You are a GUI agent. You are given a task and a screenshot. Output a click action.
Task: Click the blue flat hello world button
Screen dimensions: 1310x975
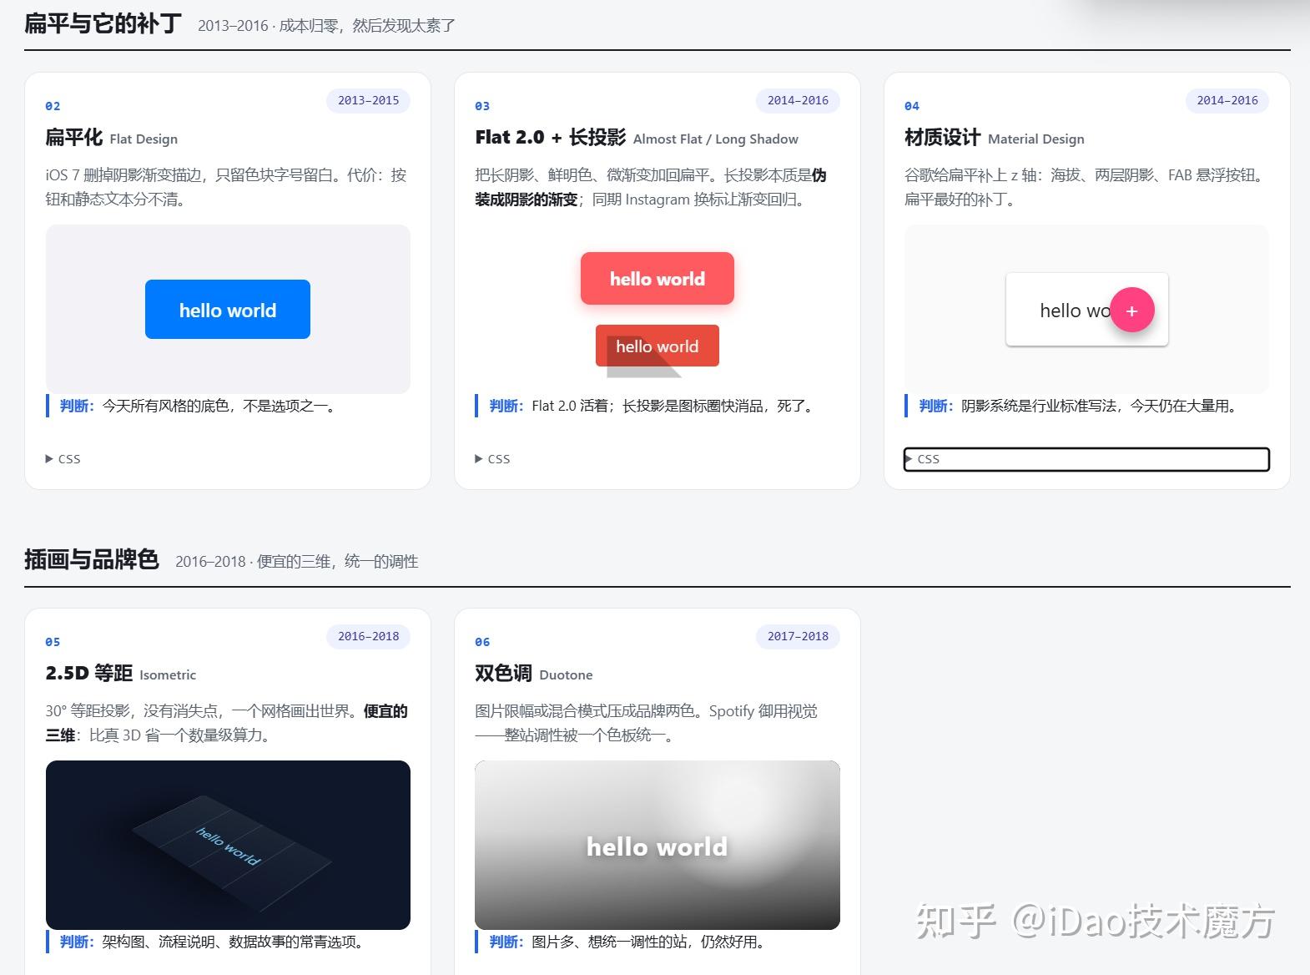coord(228,310)
